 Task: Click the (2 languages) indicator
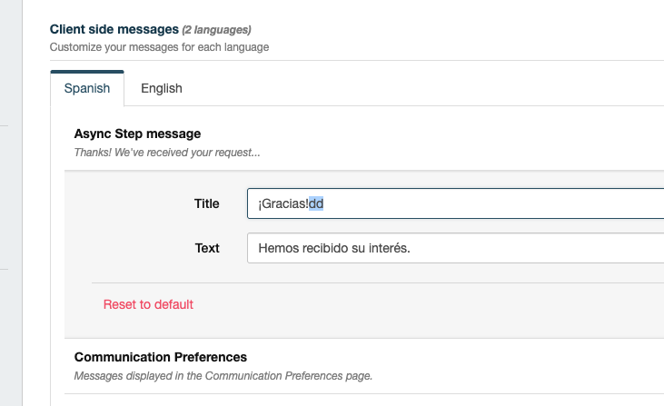point(216,30)
